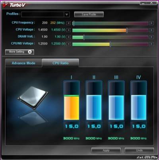The image size is (159, 160).
Task: Click the CPU Frequency increase arrow
Action: pyautogui.click(x=151, y=23)
